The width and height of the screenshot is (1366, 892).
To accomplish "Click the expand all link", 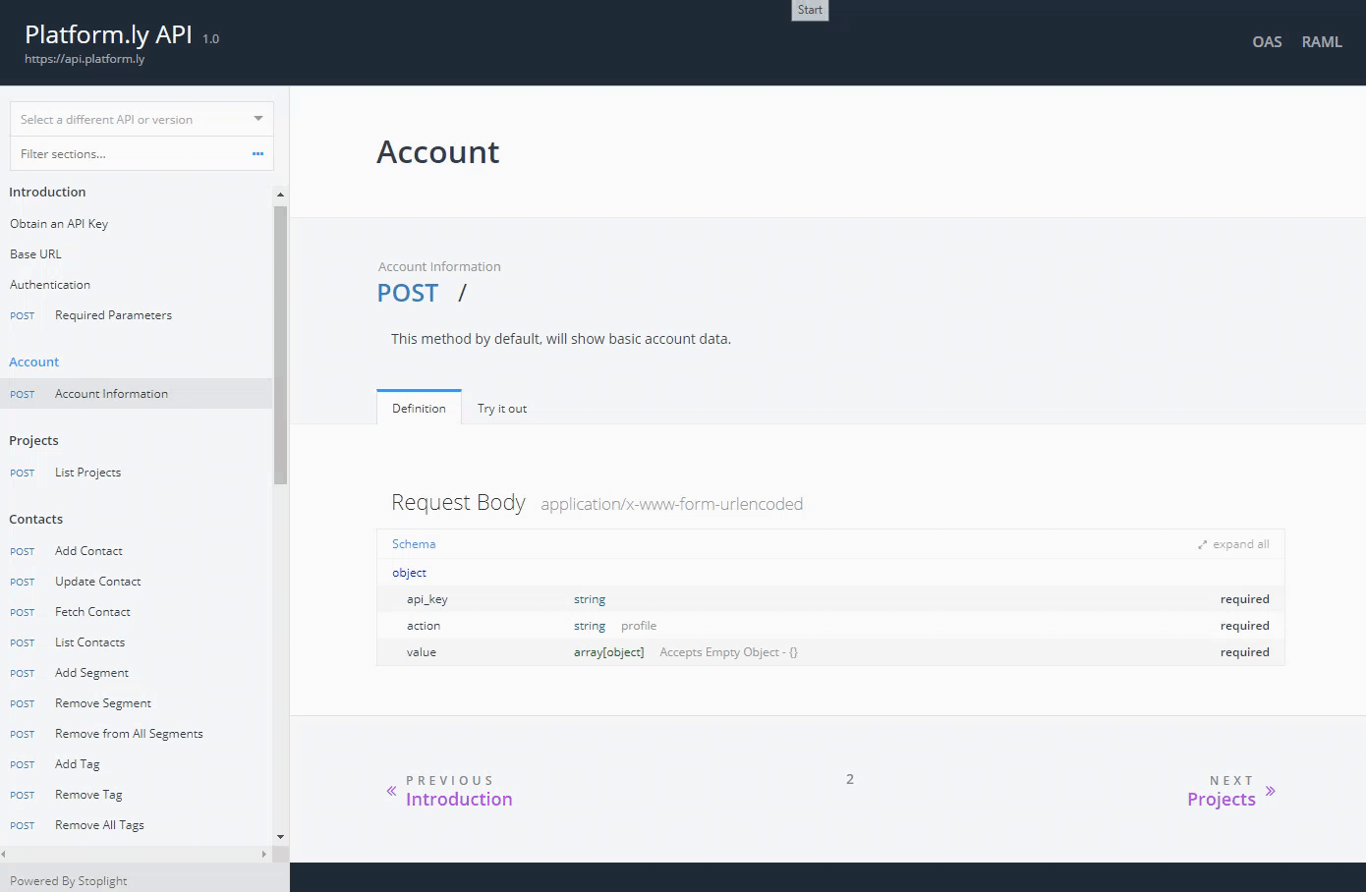I will pyautogui.click(x=1240, y=544).
